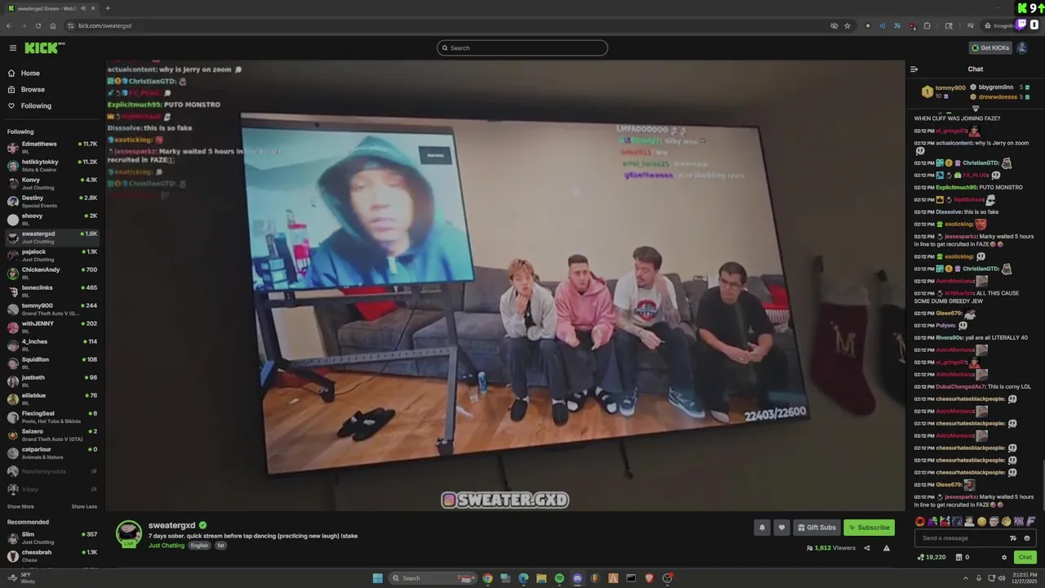The image size is (1045, 588).
Task: Click the report warning icon
Action: (887, 548)
